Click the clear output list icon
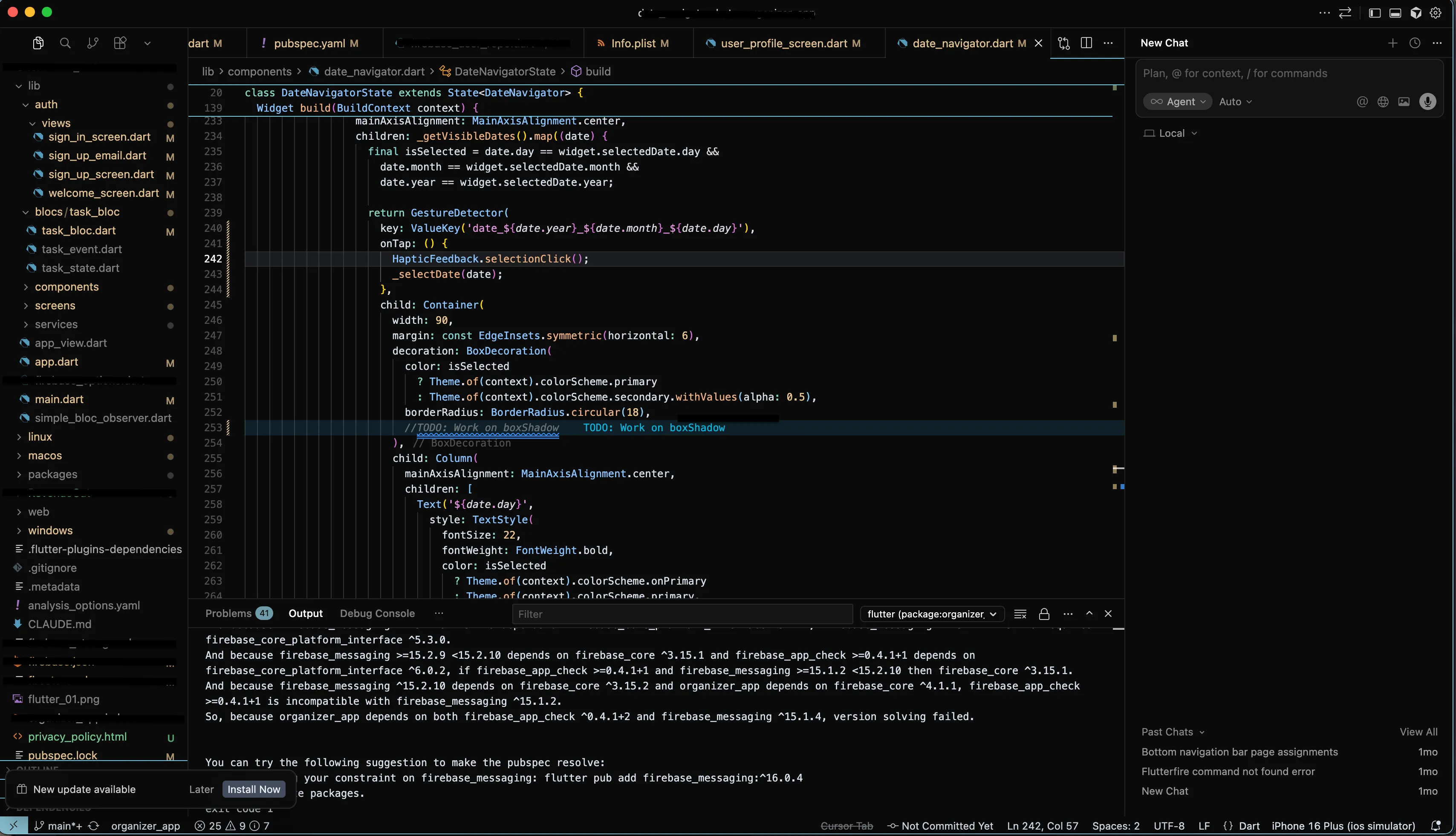1456x836 pixels. [1020, 614]
